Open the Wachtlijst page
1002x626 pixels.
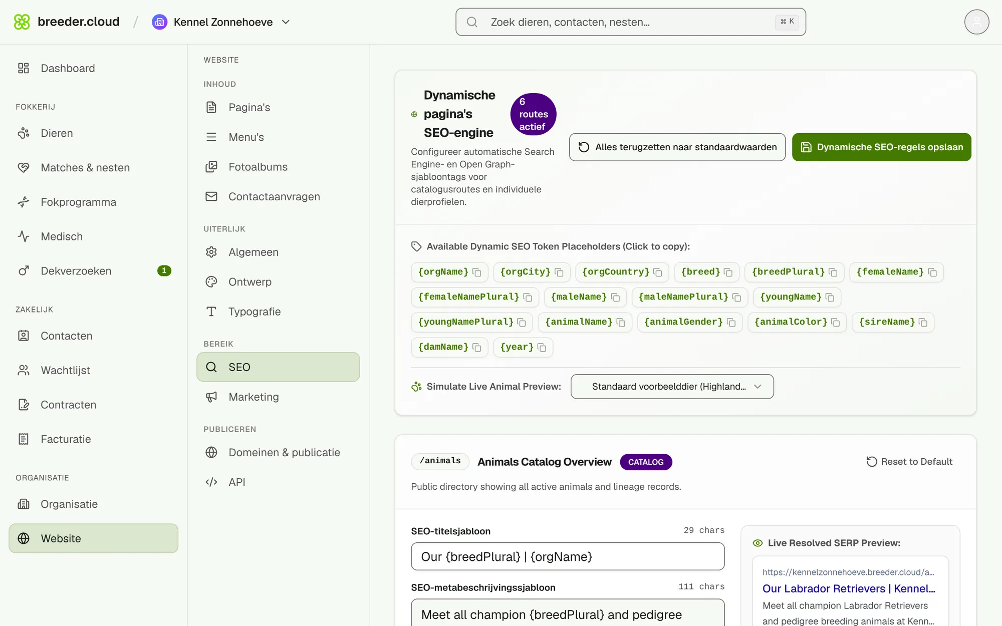tap(93, 371)
